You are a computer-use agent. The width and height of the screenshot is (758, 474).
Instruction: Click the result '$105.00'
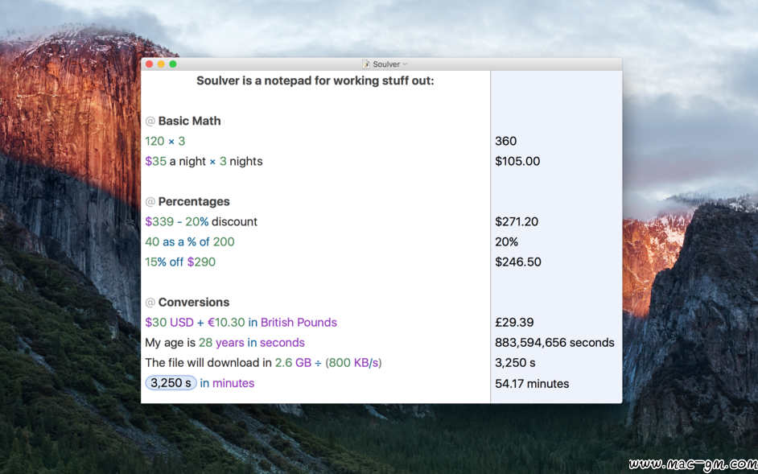point(517,161)
